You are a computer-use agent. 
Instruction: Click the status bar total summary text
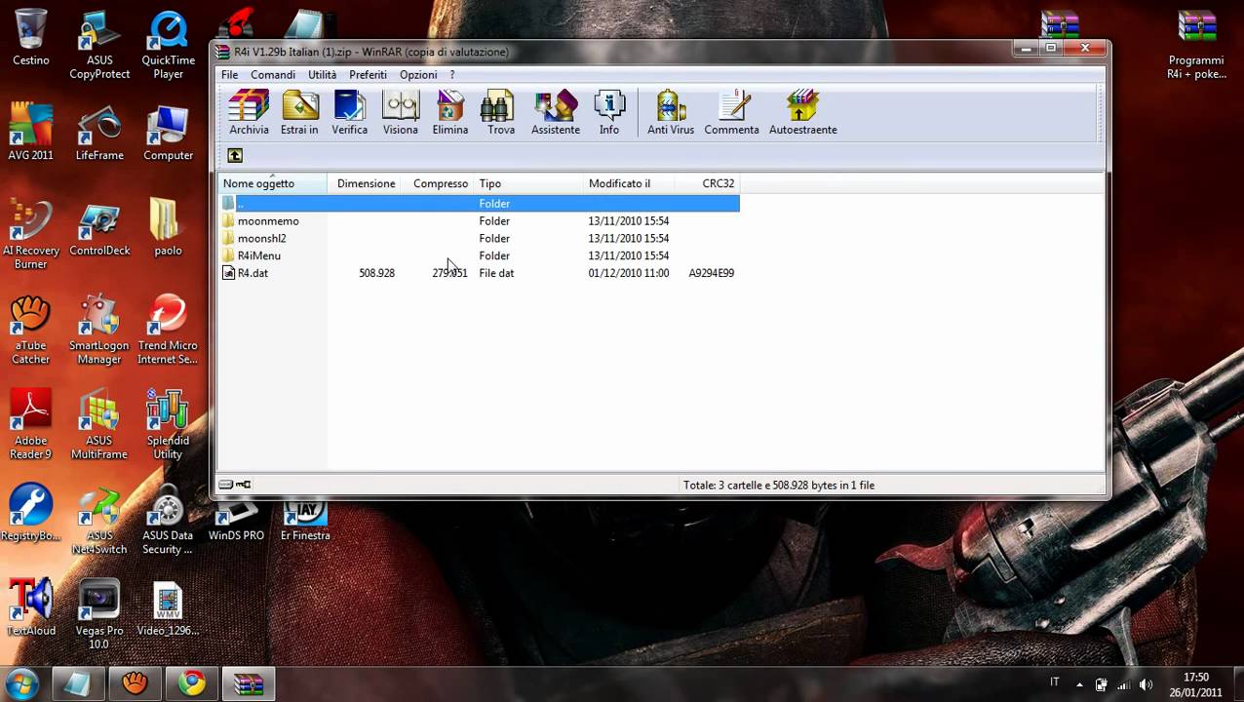pyautogui.click(x=778, y=486)
